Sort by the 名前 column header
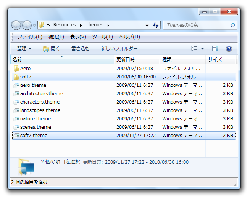 tap(62, 60)
